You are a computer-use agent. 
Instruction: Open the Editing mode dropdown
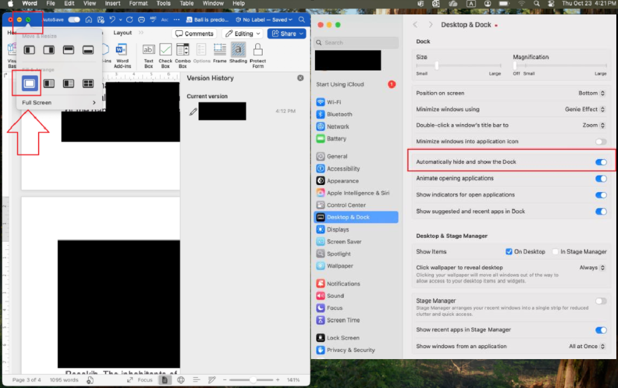click(243, 34)
